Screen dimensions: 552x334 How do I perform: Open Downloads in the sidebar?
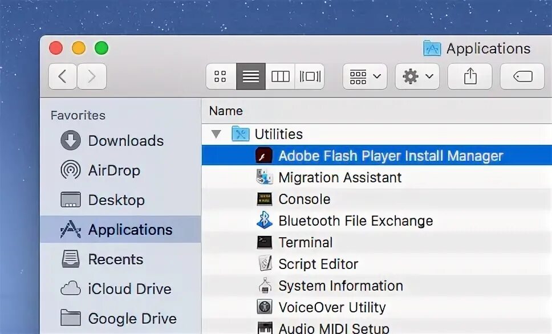coord(120,140)
